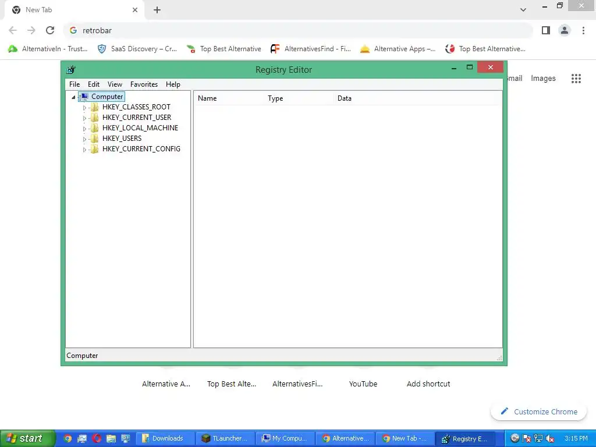The height and width of the screenshot is (447, 596).
Task: Close the New Tab tab
Action: click(x=135, y=10)
